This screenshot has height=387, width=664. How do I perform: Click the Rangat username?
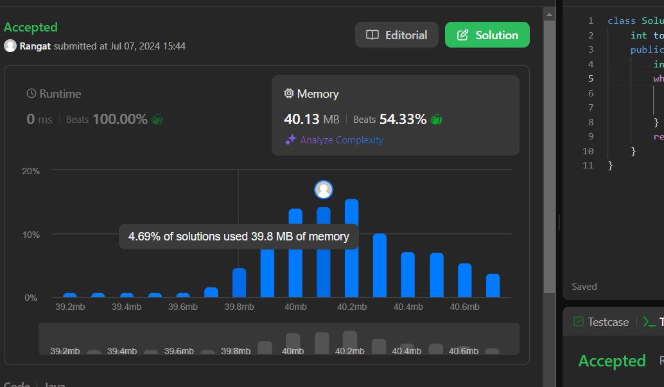click(35, 46)
